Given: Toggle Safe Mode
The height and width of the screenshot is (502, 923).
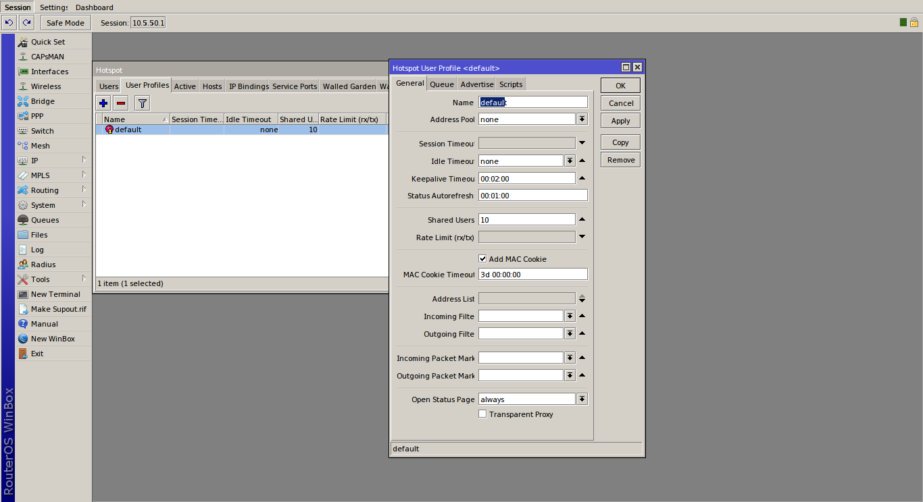Looking at the screenshot, I should tap(65, 22).
